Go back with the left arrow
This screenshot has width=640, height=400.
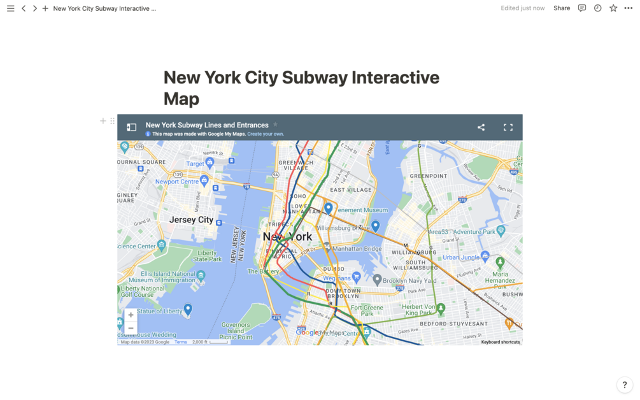pos(24,8)
